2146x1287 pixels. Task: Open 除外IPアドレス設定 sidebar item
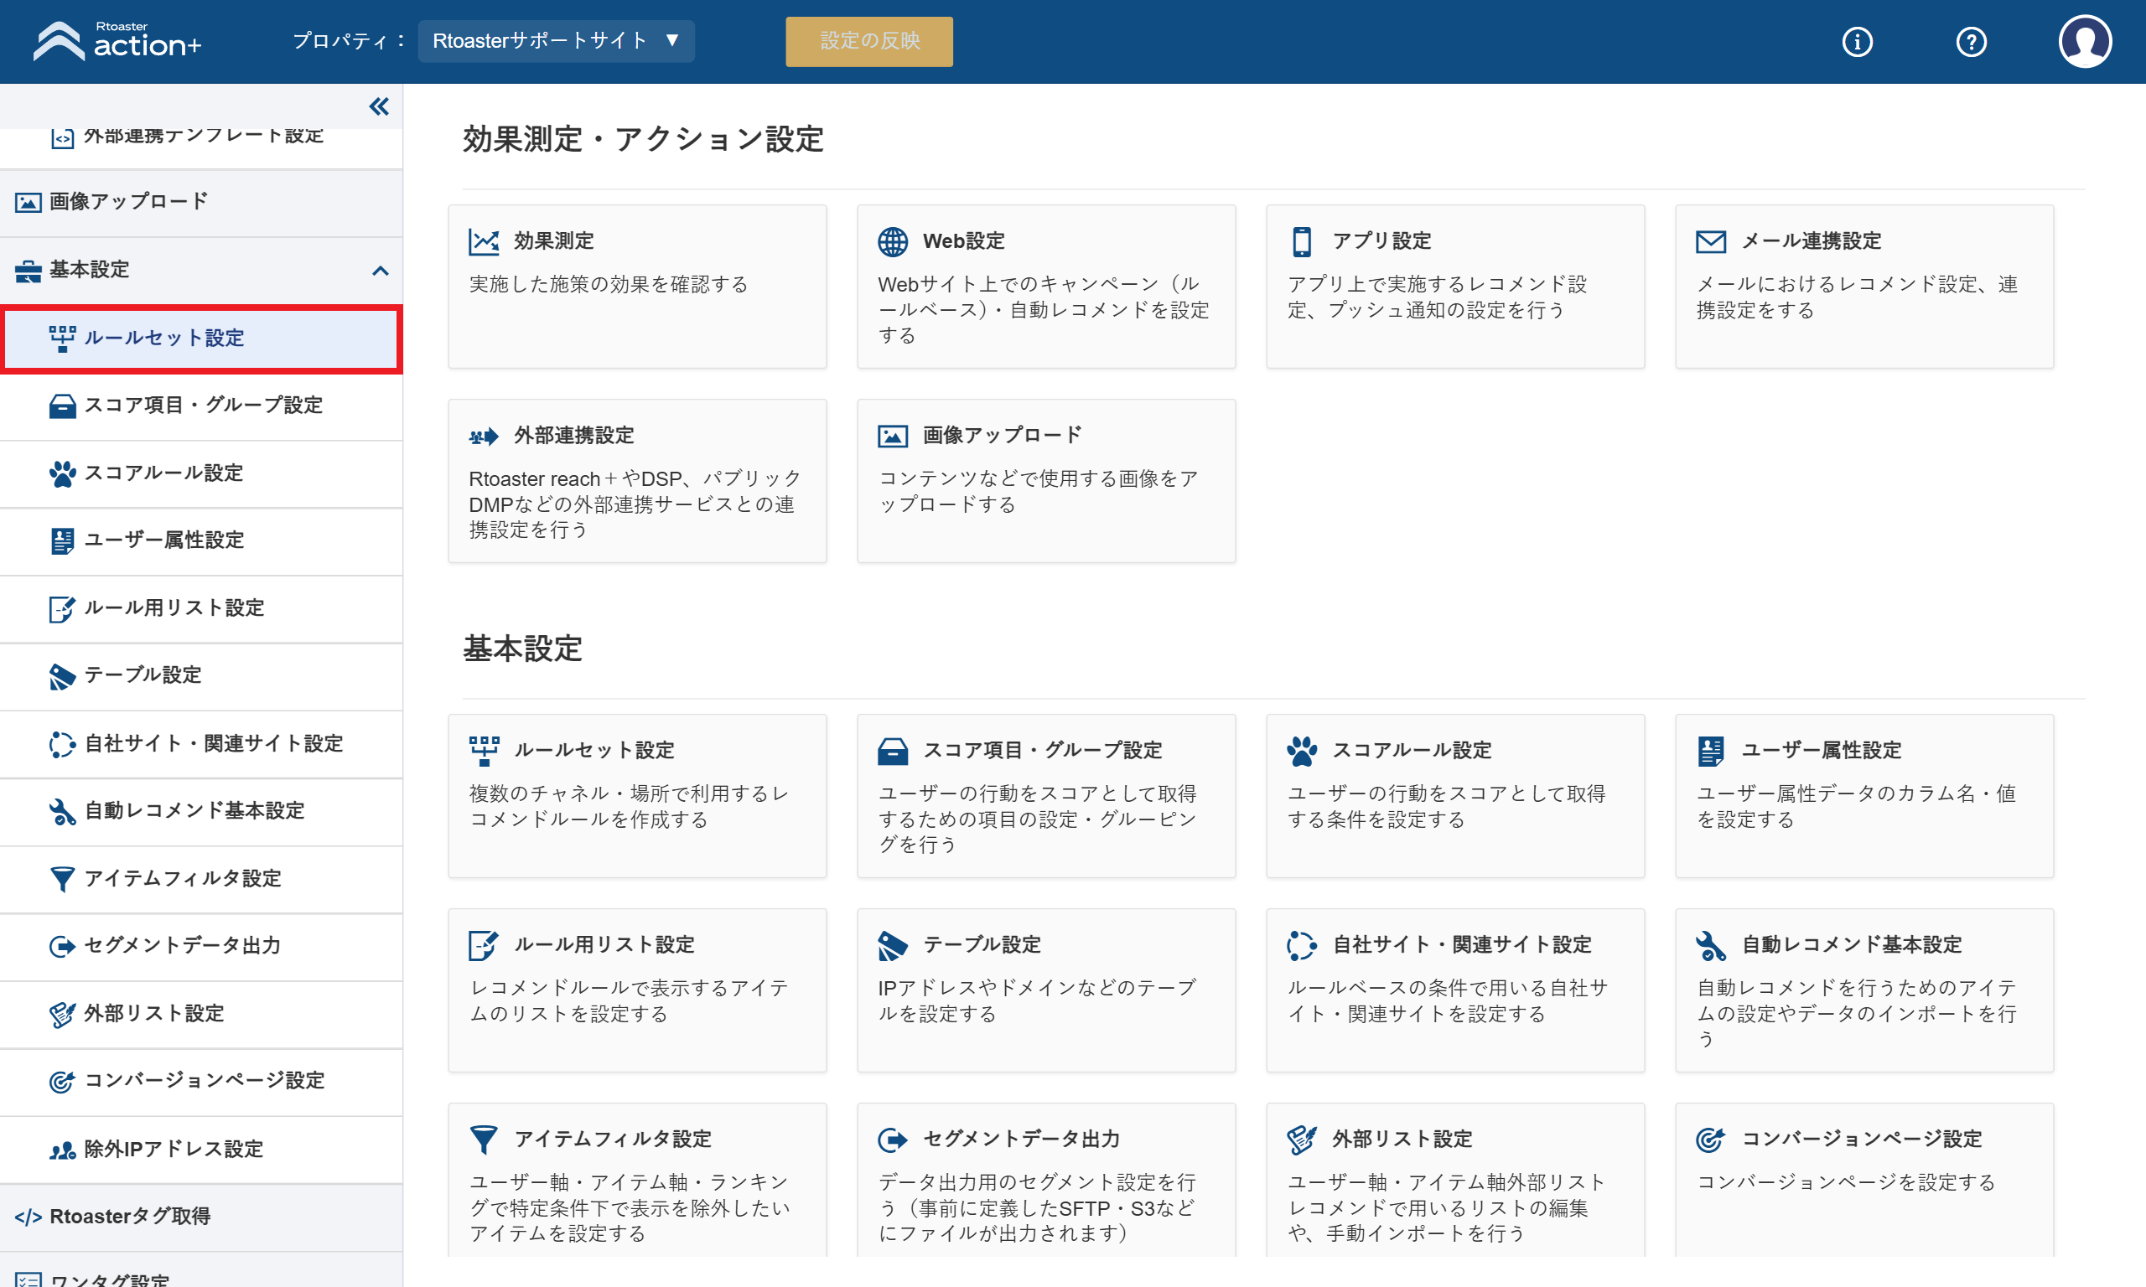coord(201,1149)
